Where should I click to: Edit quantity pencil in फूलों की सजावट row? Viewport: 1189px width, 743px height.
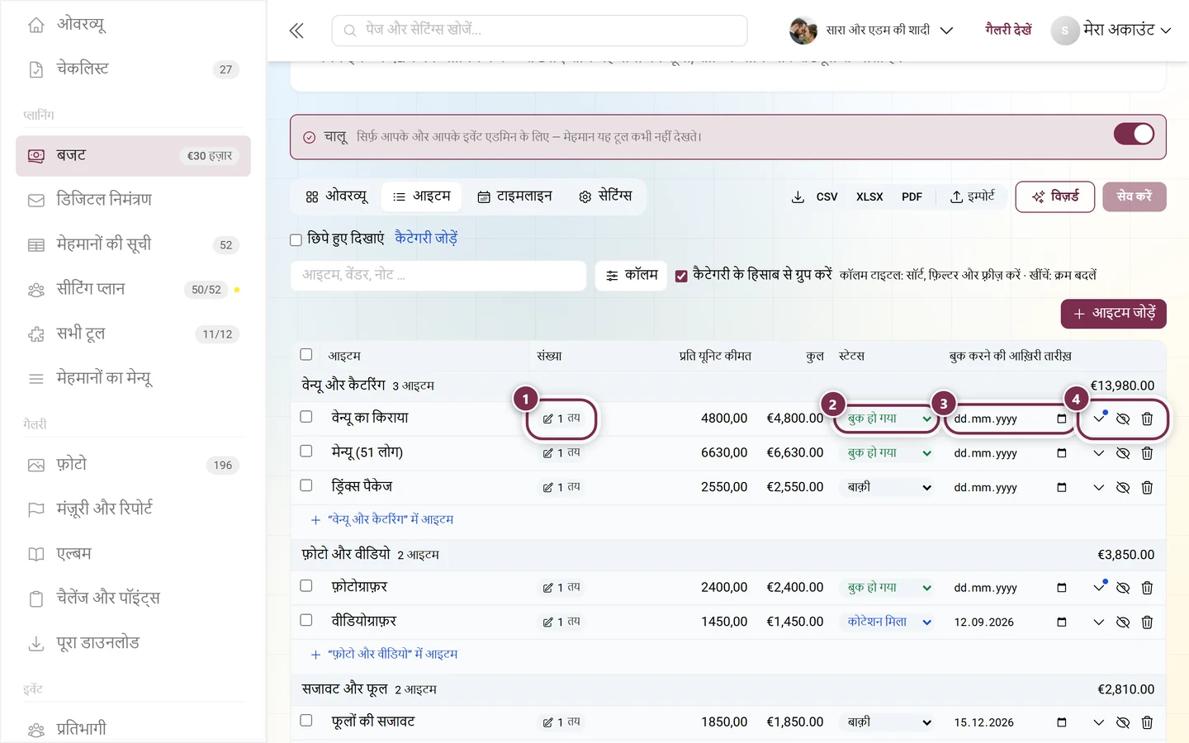point(547,722)
